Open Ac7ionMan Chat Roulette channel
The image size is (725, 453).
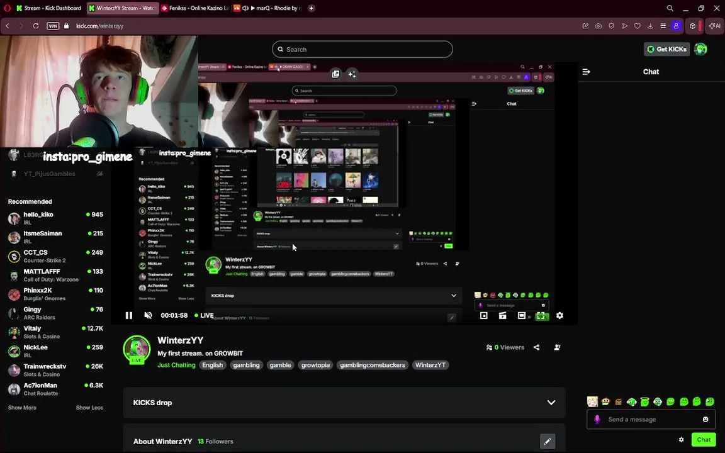[55, 389]
